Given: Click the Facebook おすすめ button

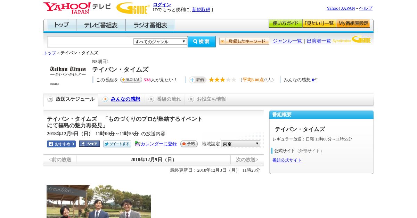Looking at the screenshot, I should [x=61, y=144].
